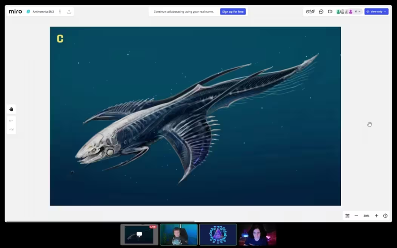Open the Anthomnia SN2 board title
Image resolution: width=397 pixels, height=248 pixels.
pyautogui.click(x=43, y=12)
